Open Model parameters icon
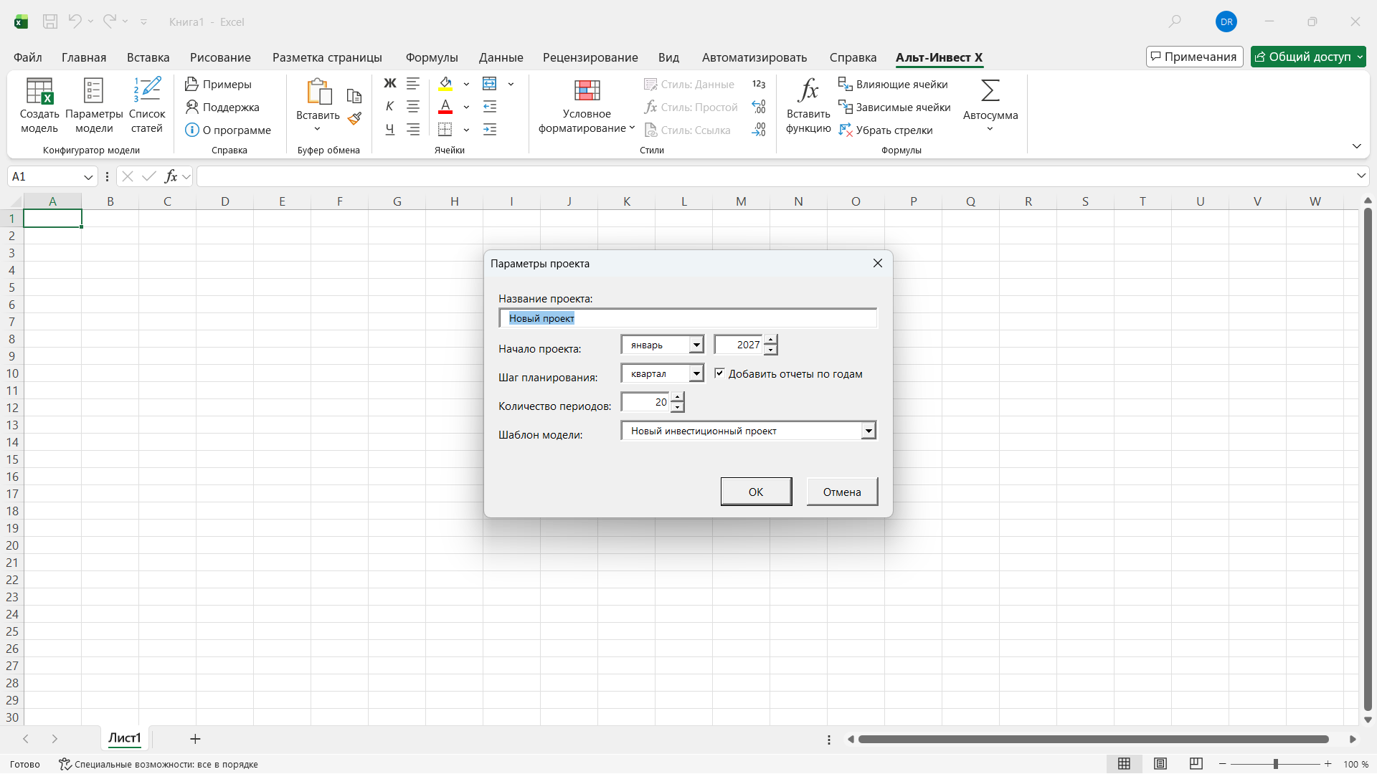This screenshot has height=774, width=1377. [x=94, y=92]
